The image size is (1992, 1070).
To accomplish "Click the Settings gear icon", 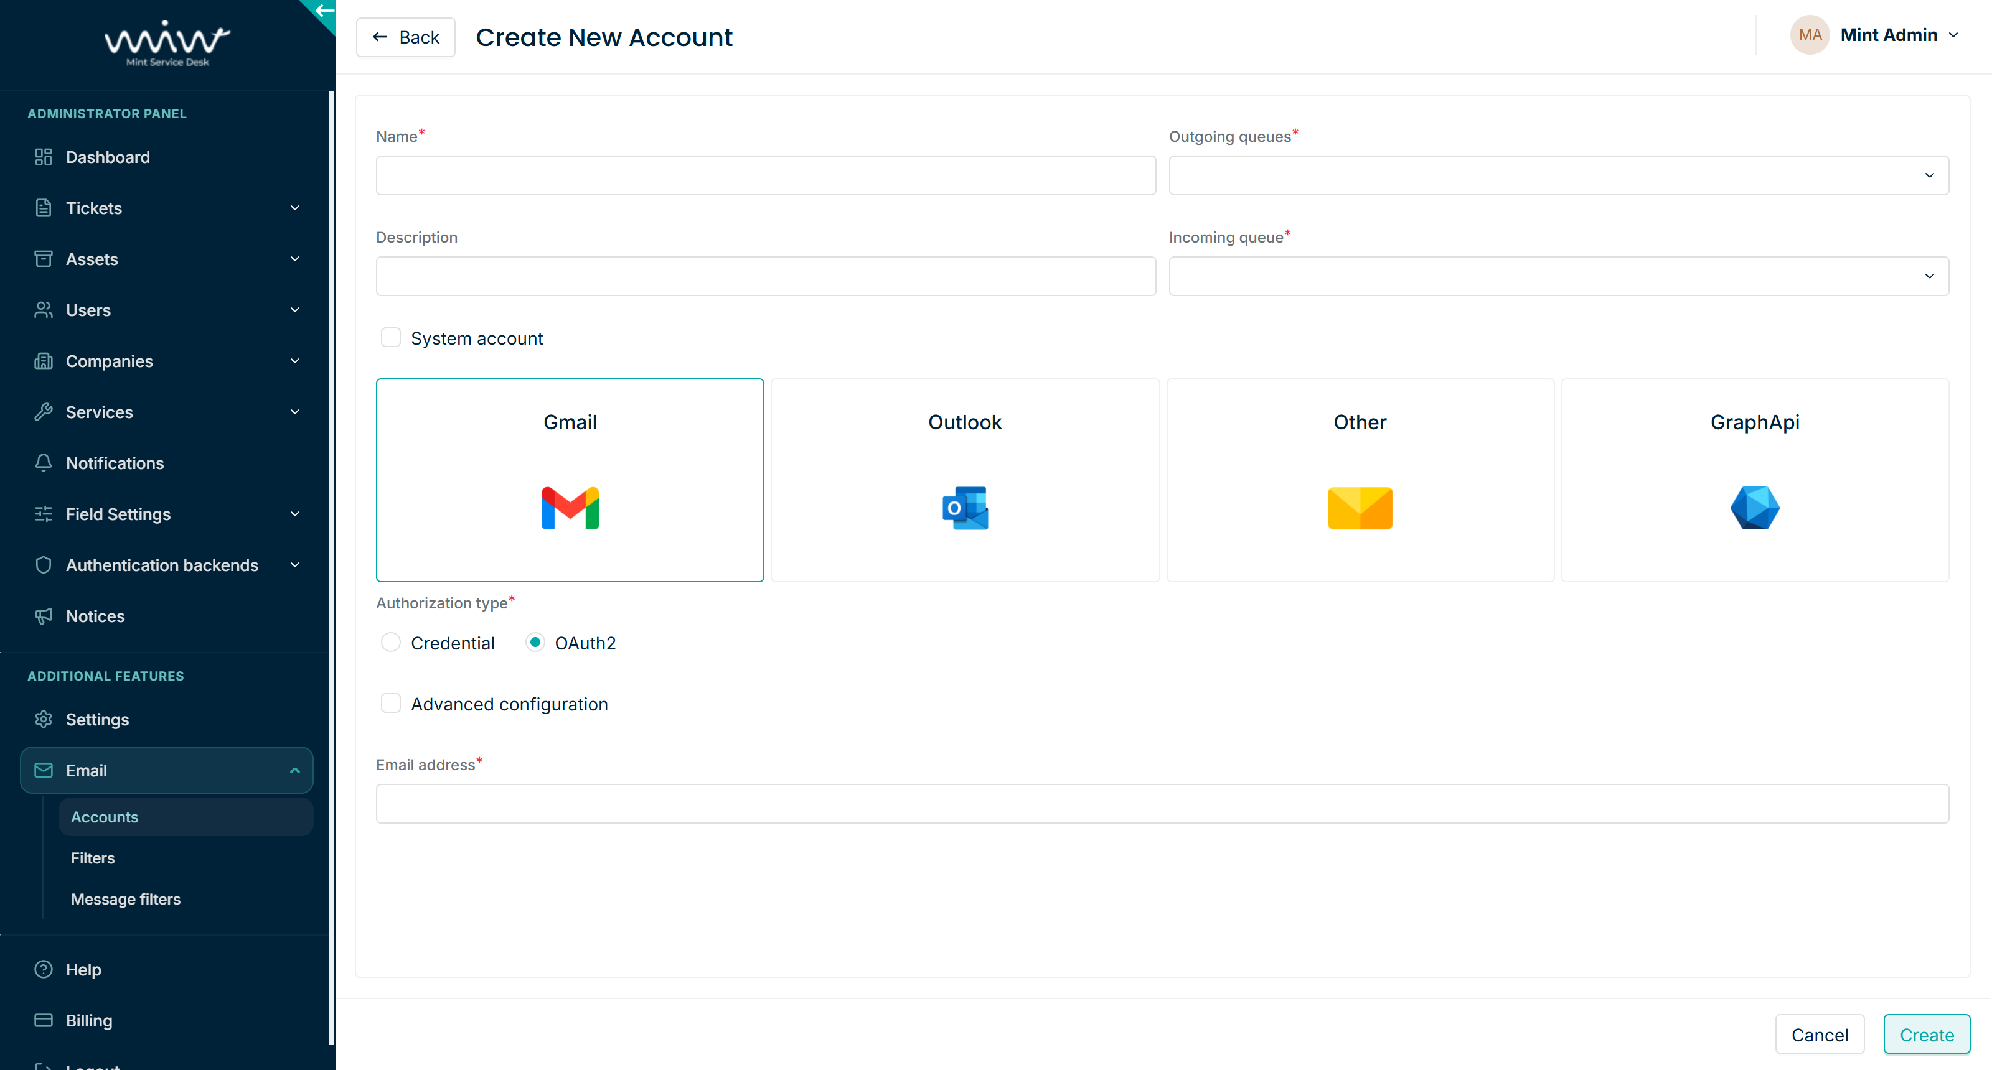I will coord(44,719).
